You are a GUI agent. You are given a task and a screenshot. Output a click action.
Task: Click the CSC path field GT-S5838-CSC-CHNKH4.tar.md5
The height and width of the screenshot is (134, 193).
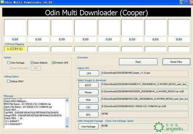pyautogui.click(x=145, y=107)
